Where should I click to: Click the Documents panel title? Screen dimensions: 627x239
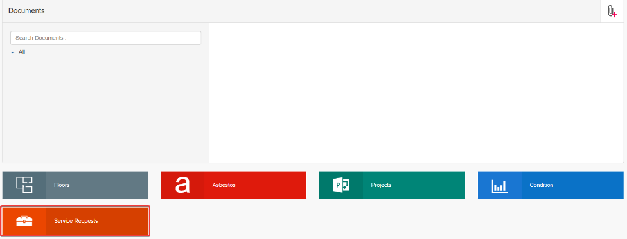26,11
